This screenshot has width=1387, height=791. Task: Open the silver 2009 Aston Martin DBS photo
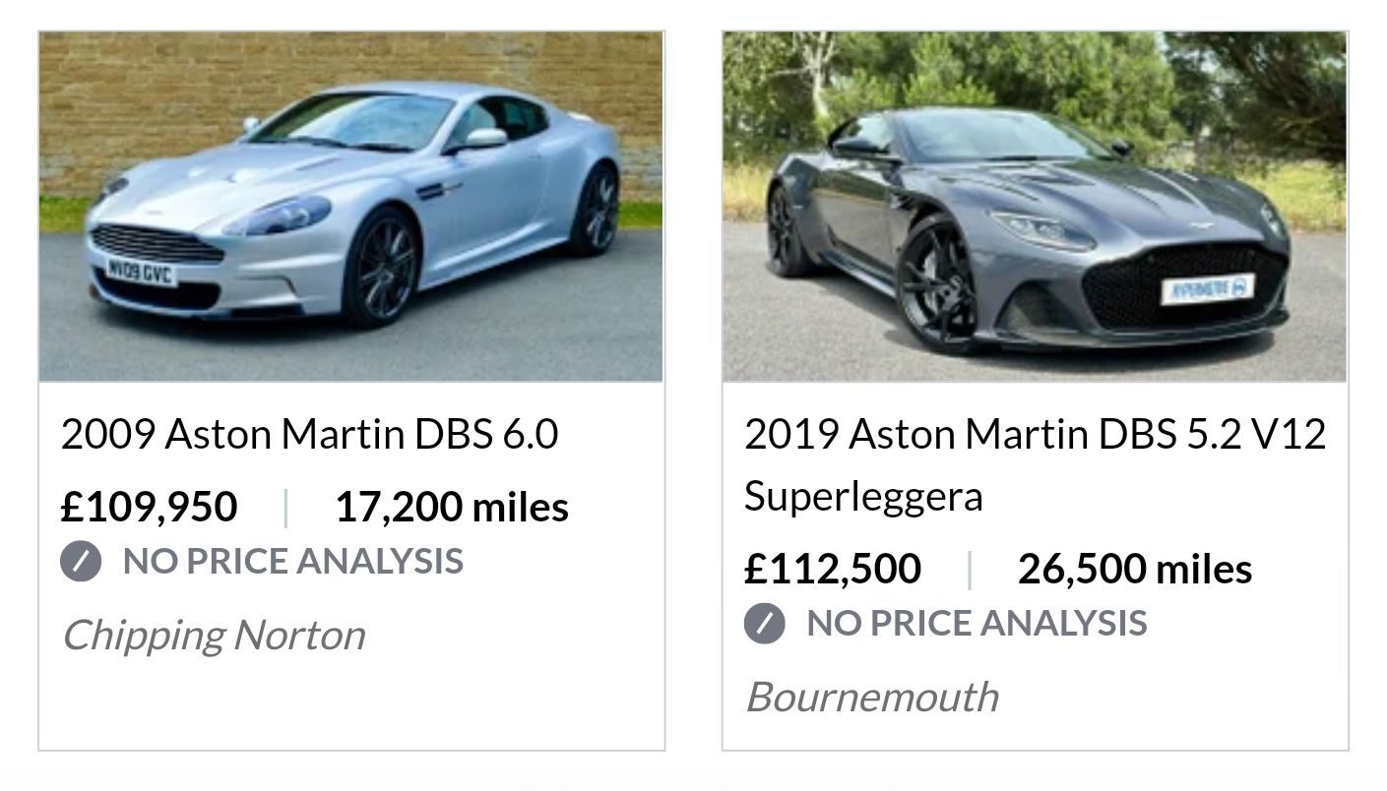point(350,207)
